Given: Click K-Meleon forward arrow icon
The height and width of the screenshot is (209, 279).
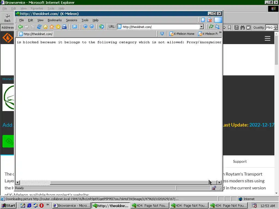Looking at the screenshot, I should click(26, 27).
